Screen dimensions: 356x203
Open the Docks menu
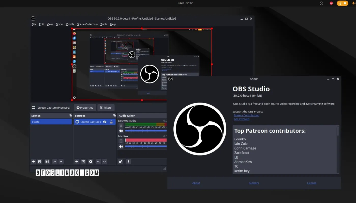[x=60, y=24]
